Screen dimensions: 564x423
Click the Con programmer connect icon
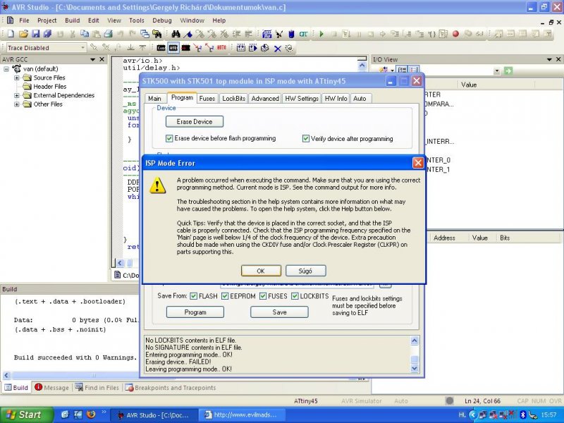coord(161,48)
